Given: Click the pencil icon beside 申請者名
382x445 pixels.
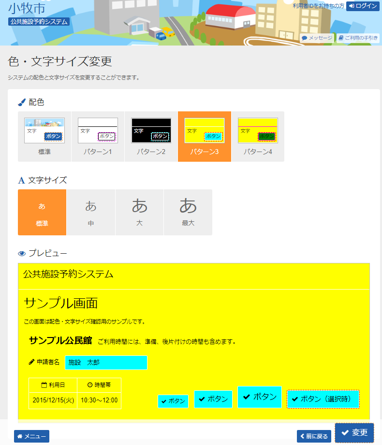Looking at the screenshot, I should click(x=31, y=362).
